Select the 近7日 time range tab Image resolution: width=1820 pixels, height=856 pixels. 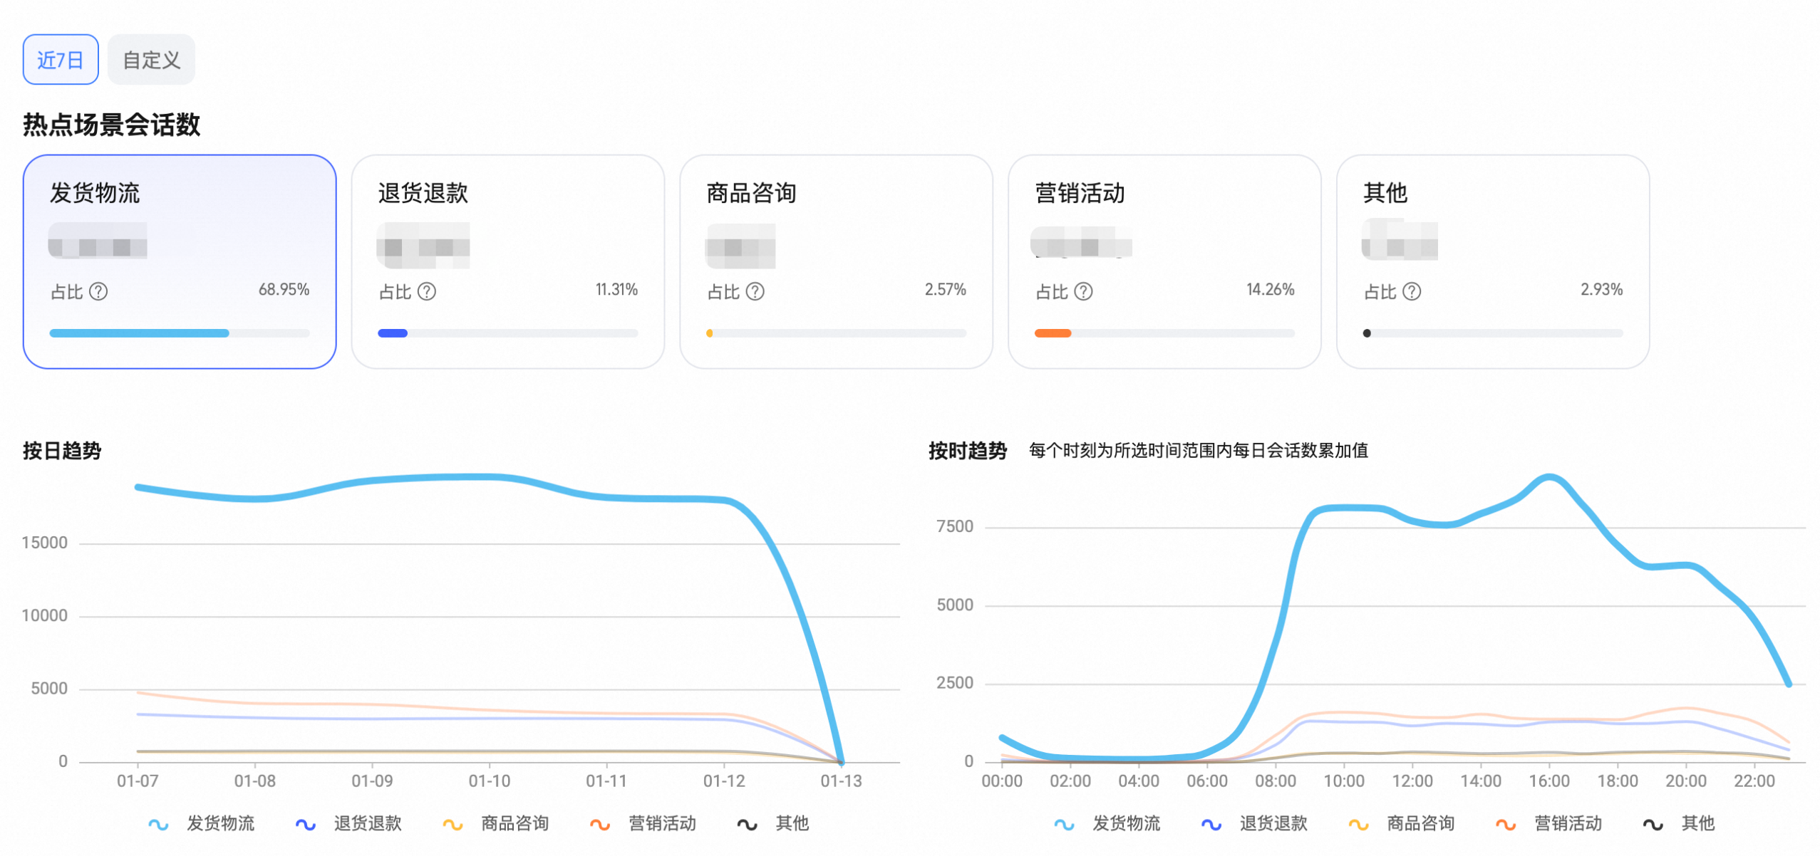pyautogui.click(x=61, y=60)
